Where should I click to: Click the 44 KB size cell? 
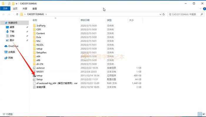138,79
